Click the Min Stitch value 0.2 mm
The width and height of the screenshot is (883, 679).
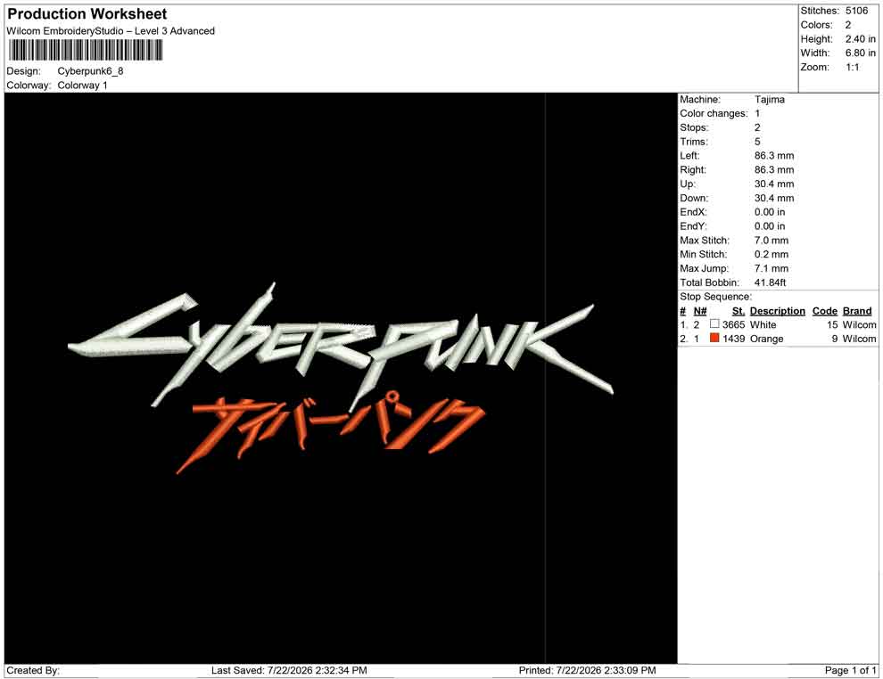[772, 254]
